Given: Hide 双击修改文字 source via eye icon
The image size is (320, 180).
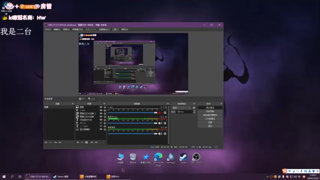Looking at the screenshot, I should pyautogui.click(x=101, y=120).
